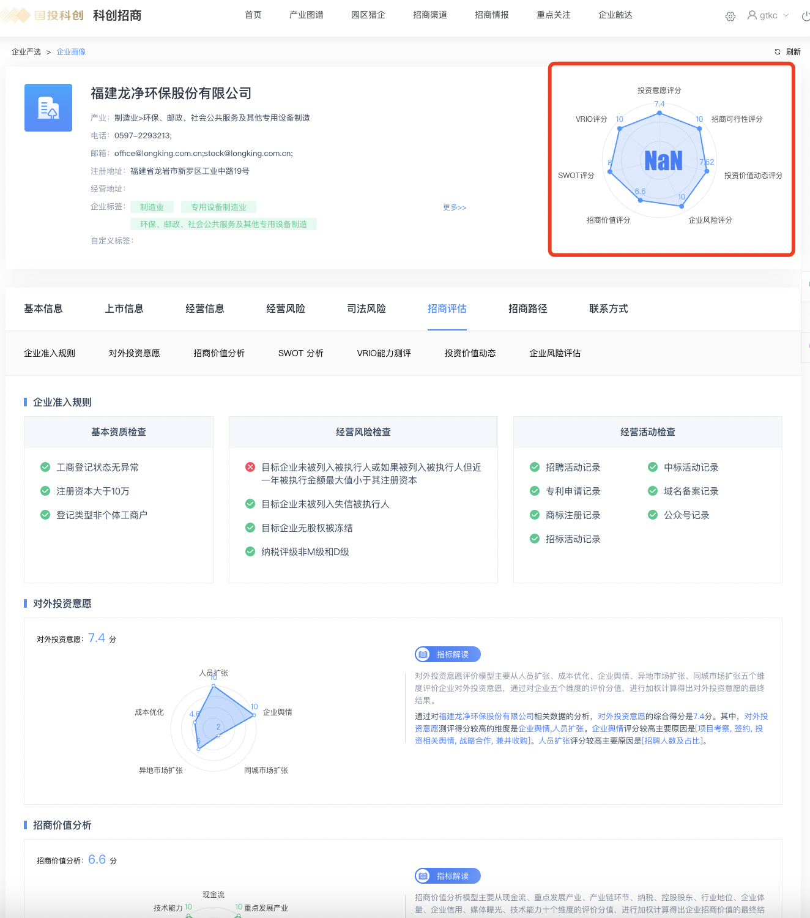This screenshot has height=918, width=810.
Task: Click green check beside 纳税评级非M级和D级
Action: coord(250,552)
